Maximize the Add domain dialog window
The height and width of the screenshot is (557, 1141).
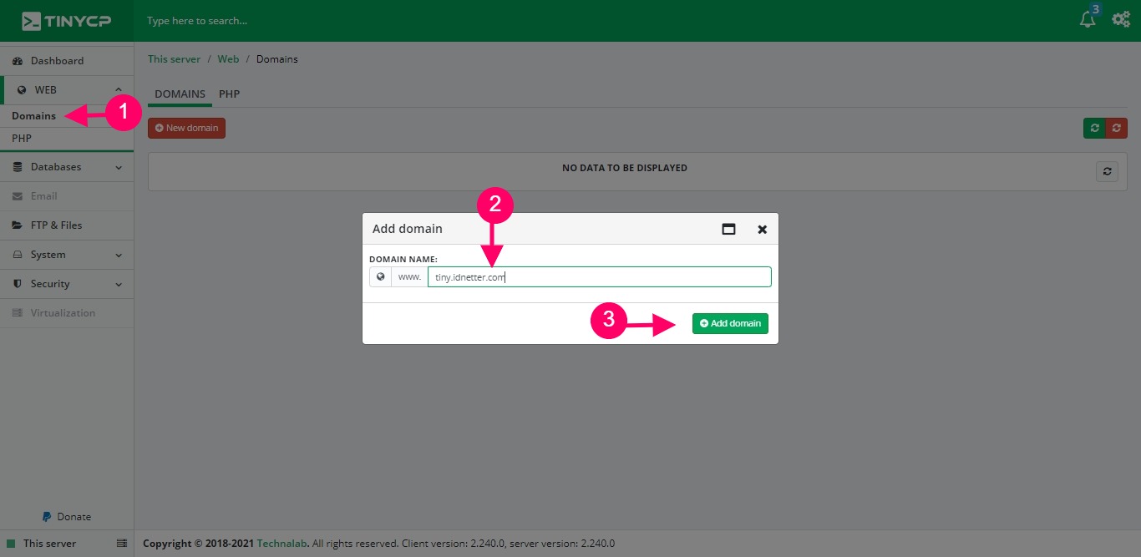(728, 228)
